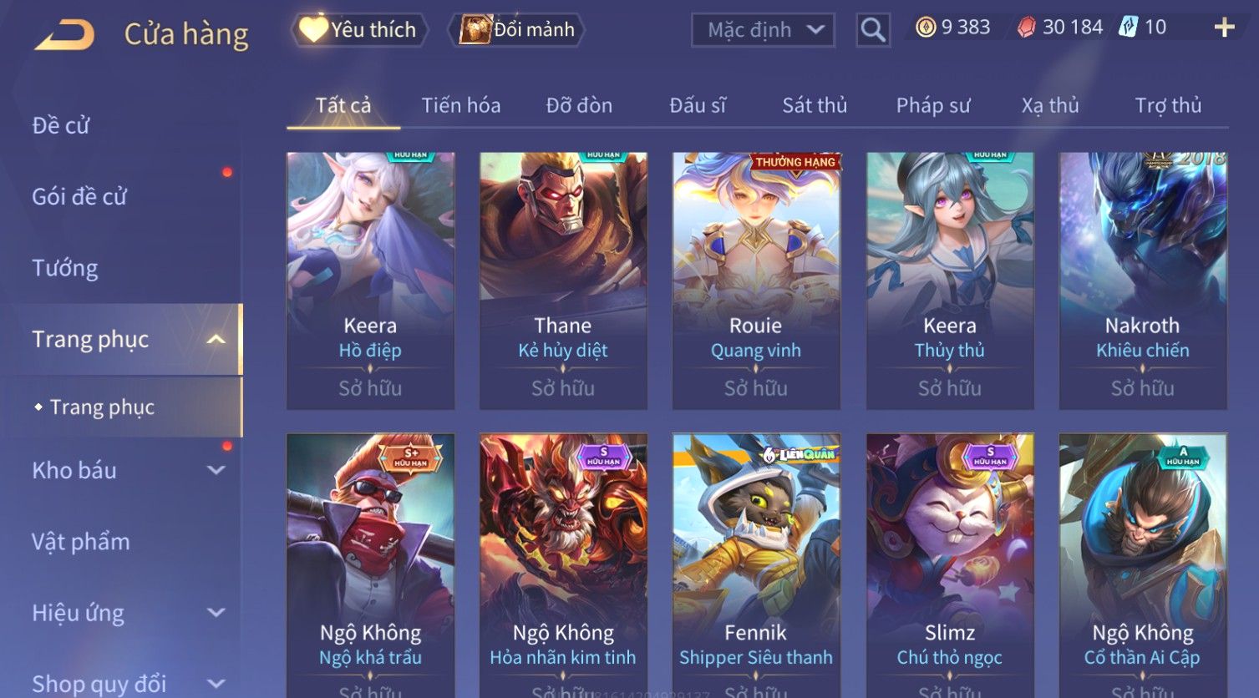Collapse the Trang phục sidebar section
1259x698 pixels.
(216, 339)
